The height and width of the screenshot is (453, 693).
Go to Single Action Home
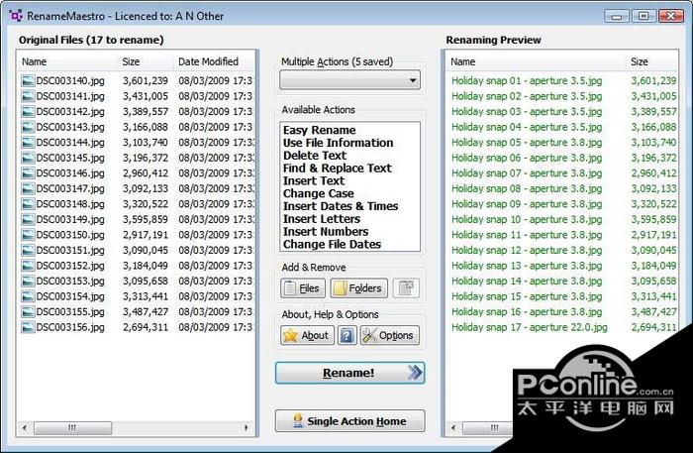pyautogui.click(x=349, y=421)
